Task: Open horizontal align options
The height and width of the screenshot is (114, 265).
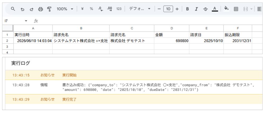Action: 259,9
